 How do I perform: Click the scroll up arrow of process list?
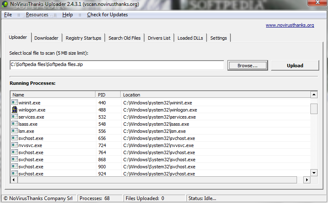point(314,95)
